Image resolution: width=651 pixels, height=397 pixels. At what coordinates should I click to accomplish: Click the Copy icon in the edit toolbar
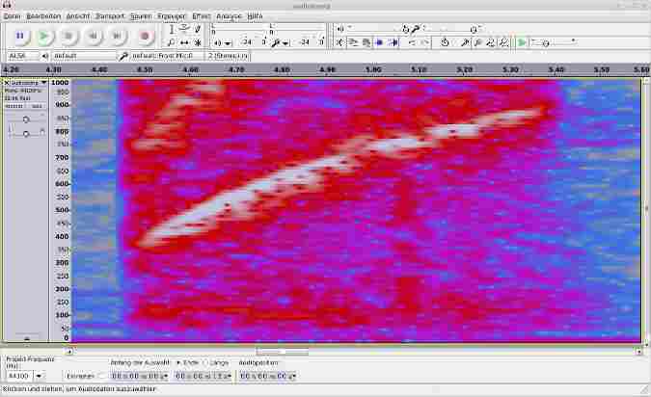pos(353,42)
